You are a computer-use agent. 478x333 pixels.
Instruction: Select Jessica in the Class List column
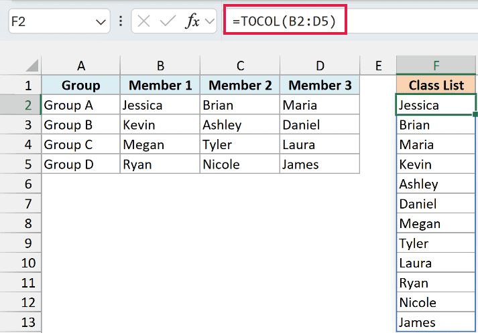click(436, 105)
